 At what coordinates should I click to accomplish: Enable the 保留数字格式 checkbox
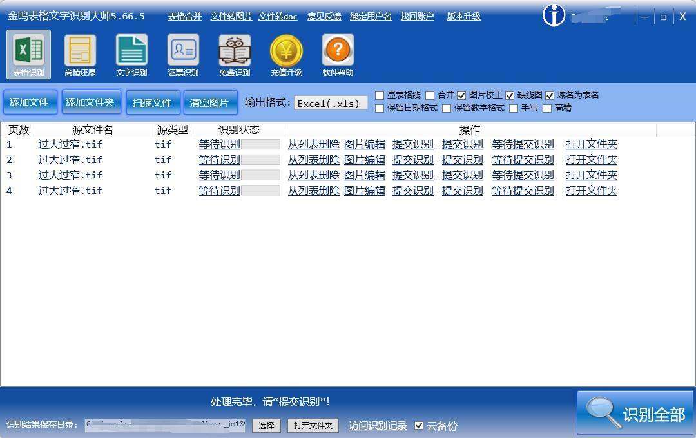point(447,108)
